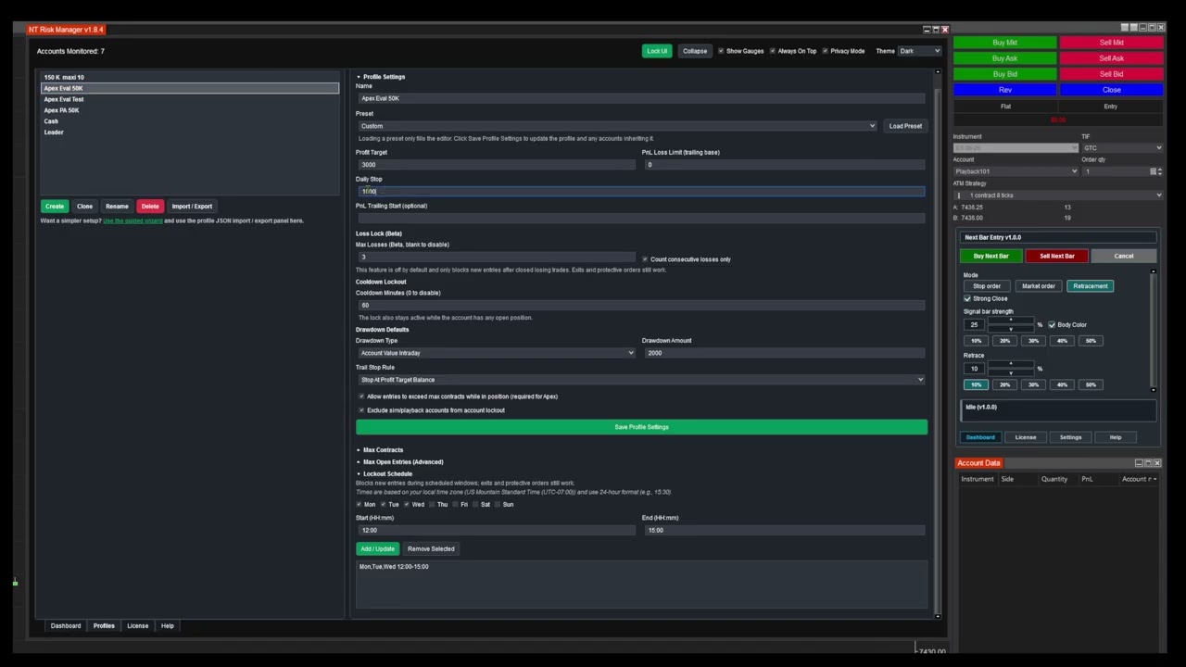
Task: Collapse the Lockout Schedule section
Action: [x=385, y=474]
